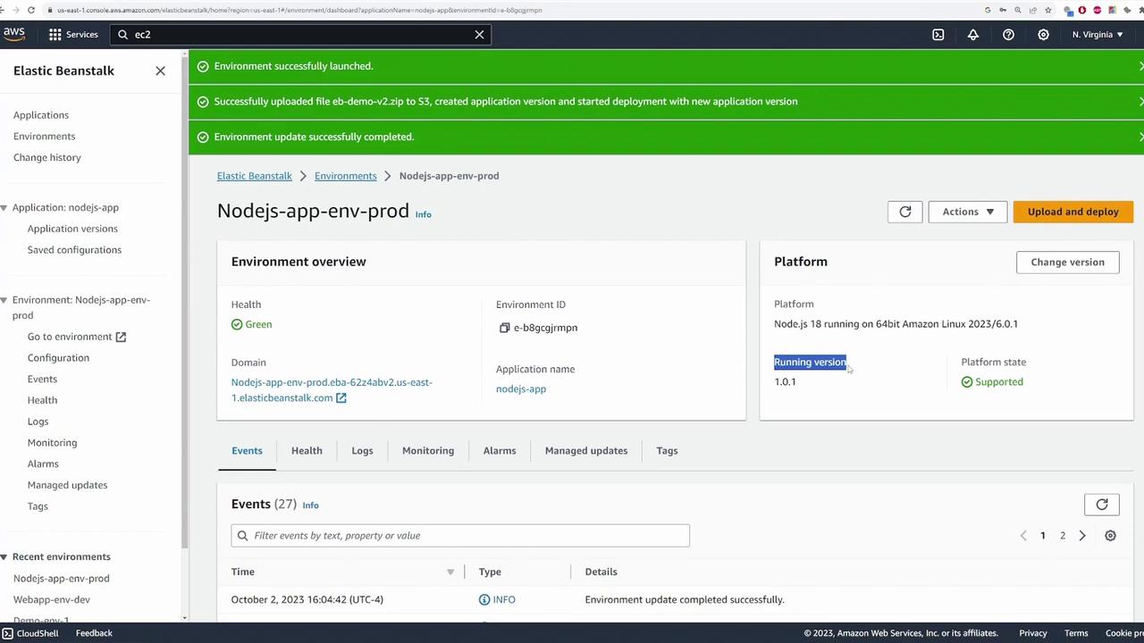Click the refresh environment button

click(904, 212)
